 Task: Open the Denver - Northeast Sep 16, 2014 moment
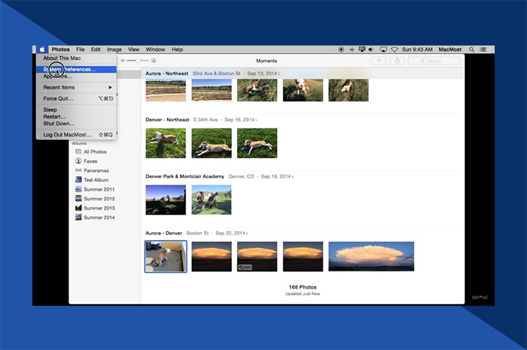coord(202,120)
